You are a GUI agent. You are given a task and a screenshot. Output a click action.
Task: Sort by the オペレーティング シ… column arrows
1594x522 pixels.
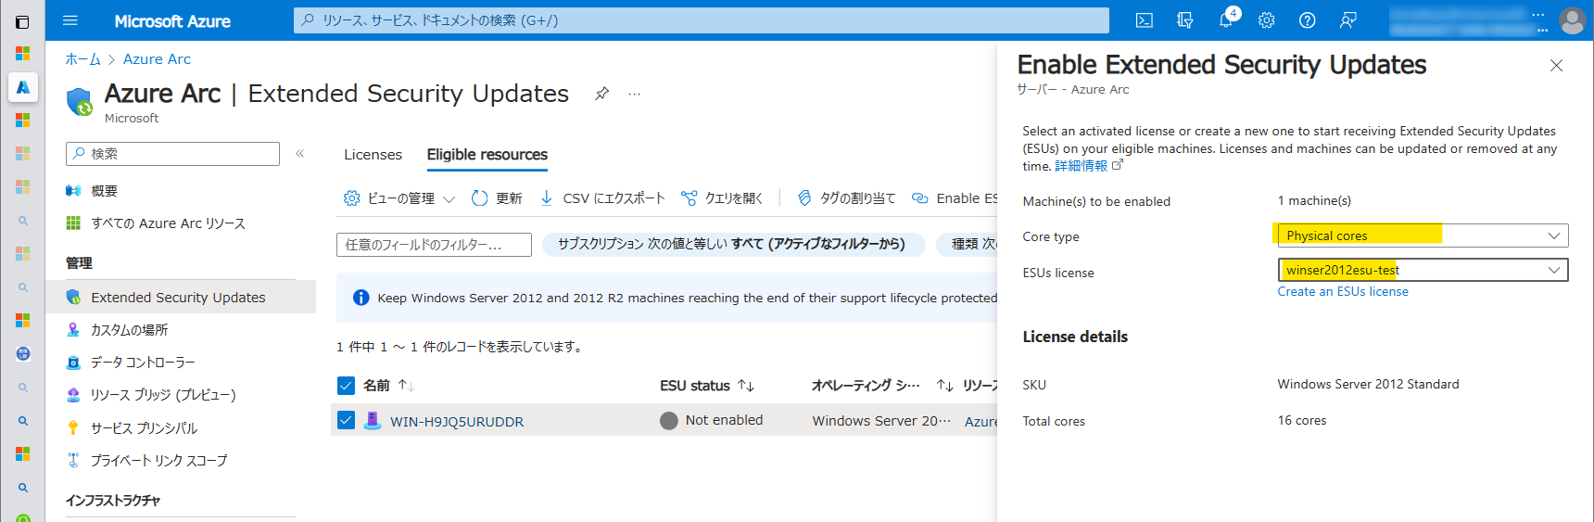(x=944, y=386)
